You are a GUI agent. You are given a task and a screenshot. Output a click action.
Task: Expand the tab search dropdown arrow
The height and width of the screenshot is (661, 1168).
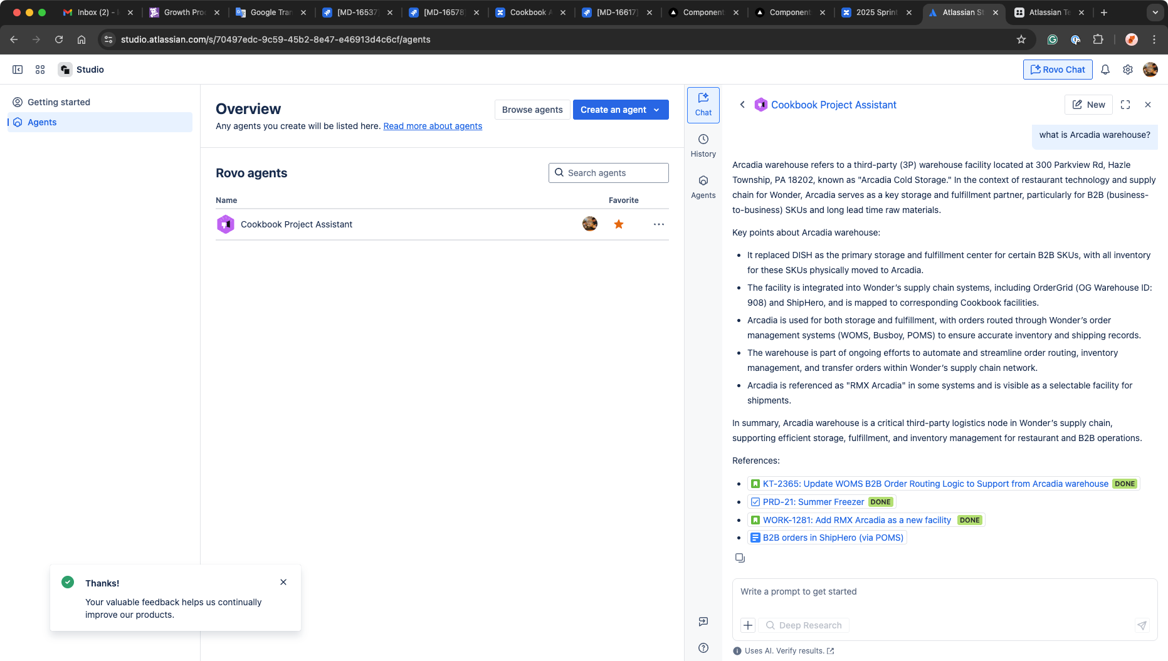(1155, 13)
